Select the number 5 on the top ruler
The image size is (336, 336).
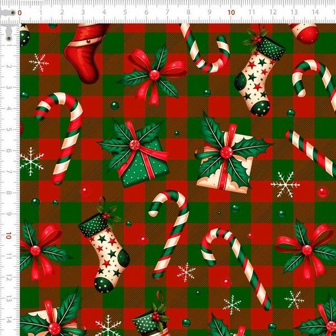tap(125, 12)
